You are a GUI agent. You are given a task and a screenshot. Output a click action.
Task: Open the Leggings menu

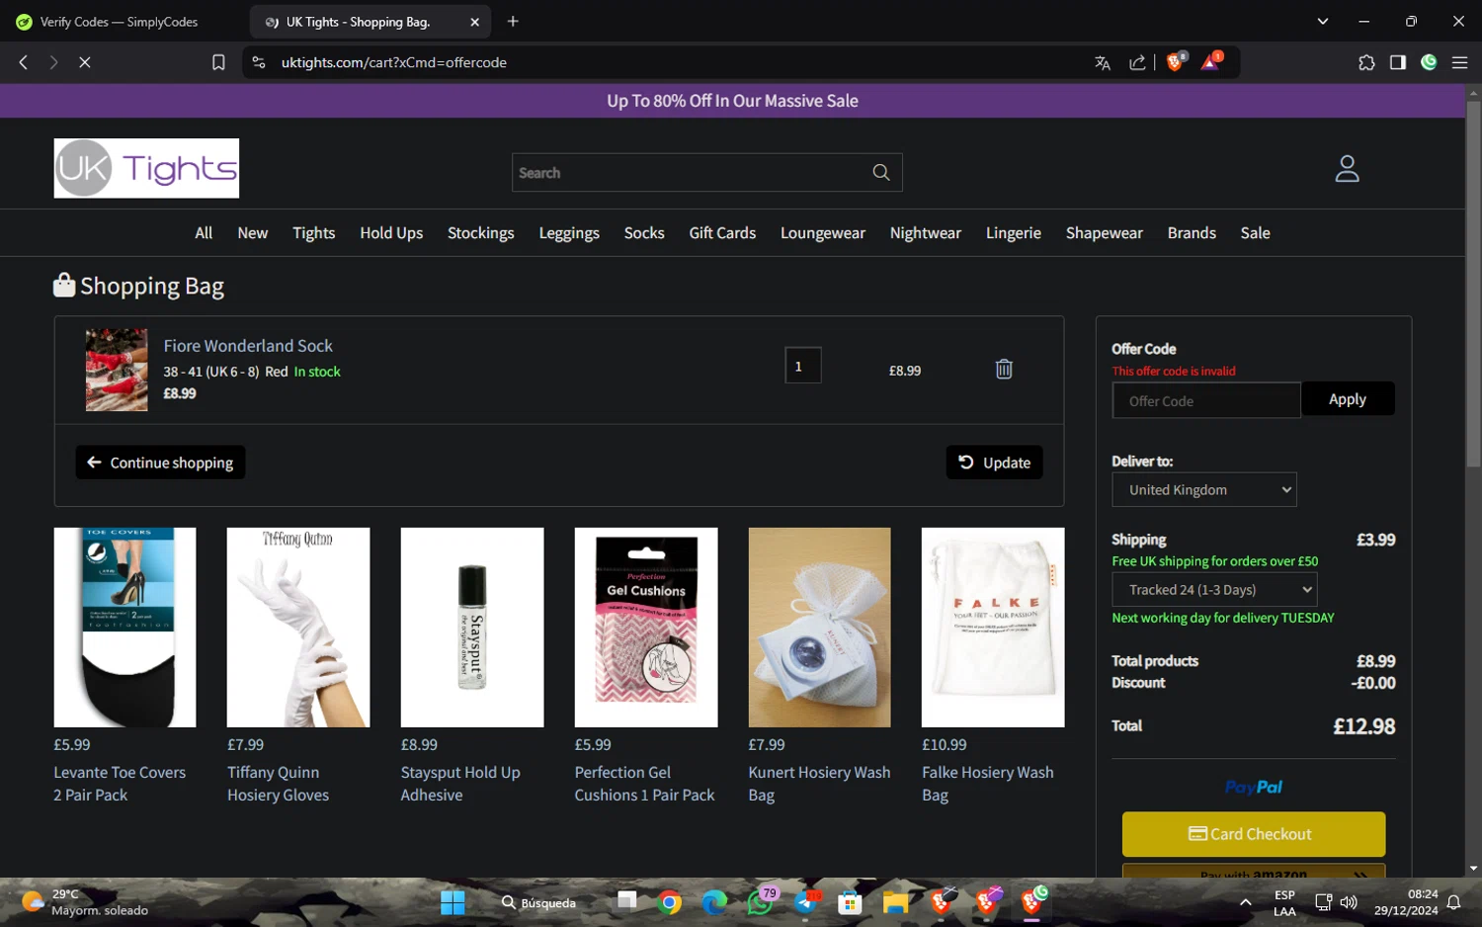569,233
